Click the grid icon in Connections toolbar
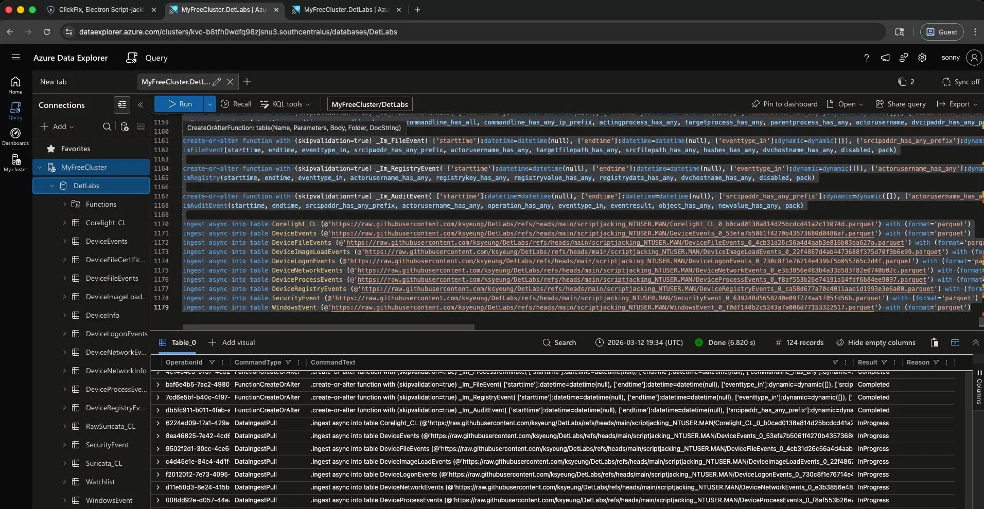The width and height of the screenshot is (984, 509). pos(140,126)
